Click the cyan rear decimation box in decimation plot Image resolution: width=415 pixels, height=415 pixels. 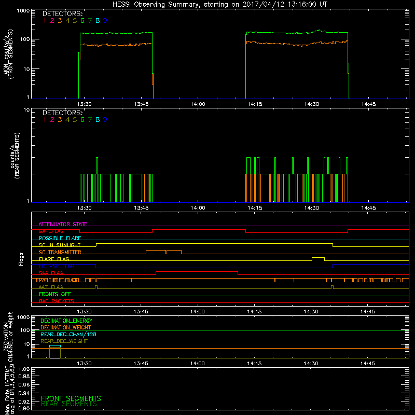point(55,352)
